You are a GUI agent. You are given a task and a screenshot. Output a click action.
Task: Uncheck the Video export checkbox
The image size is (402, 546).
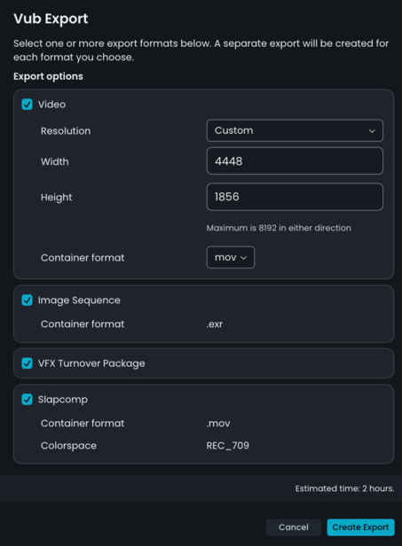coord(27,104)
